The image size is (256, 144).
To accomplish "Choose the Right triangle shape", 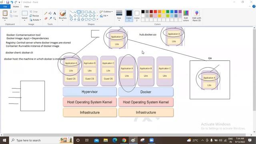I will point(71,16).
